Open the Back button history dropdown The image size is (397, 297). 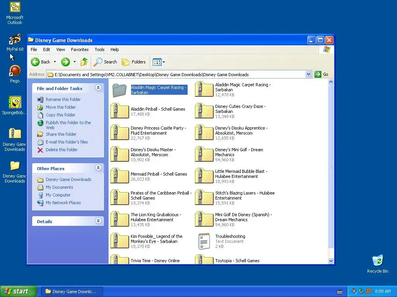[55, 62]
